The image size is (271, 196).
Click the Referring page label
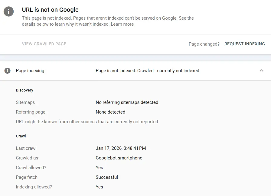[31, 112]
